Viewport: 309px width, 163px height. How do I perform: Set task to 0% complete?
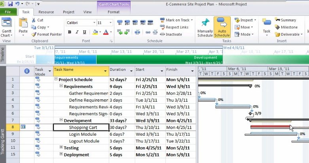click(120, 23)
